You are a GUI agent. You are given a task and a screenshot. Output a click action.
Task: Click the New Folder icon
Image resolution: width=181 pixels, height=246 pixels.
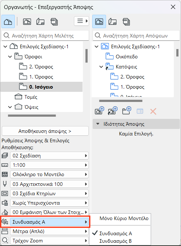127,111
